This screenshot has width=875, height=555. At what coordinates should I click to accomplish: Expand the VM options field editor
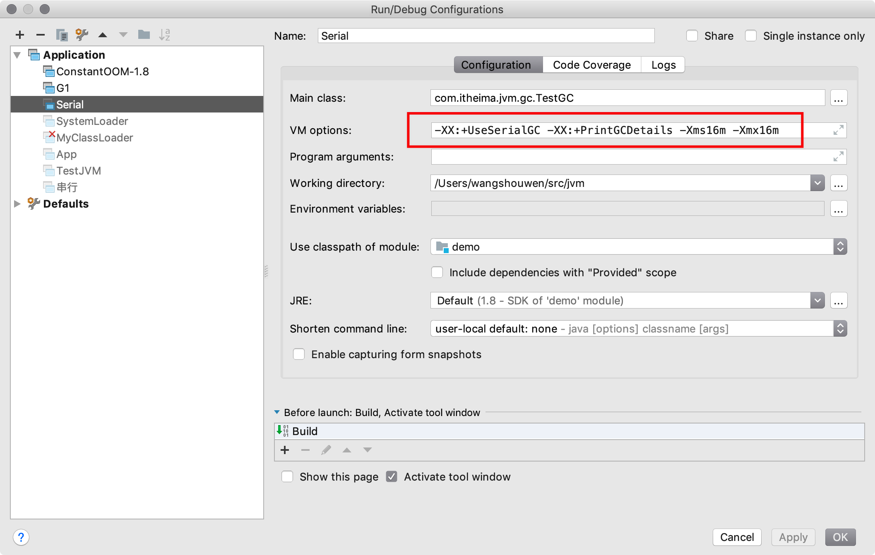click(838, 130)
